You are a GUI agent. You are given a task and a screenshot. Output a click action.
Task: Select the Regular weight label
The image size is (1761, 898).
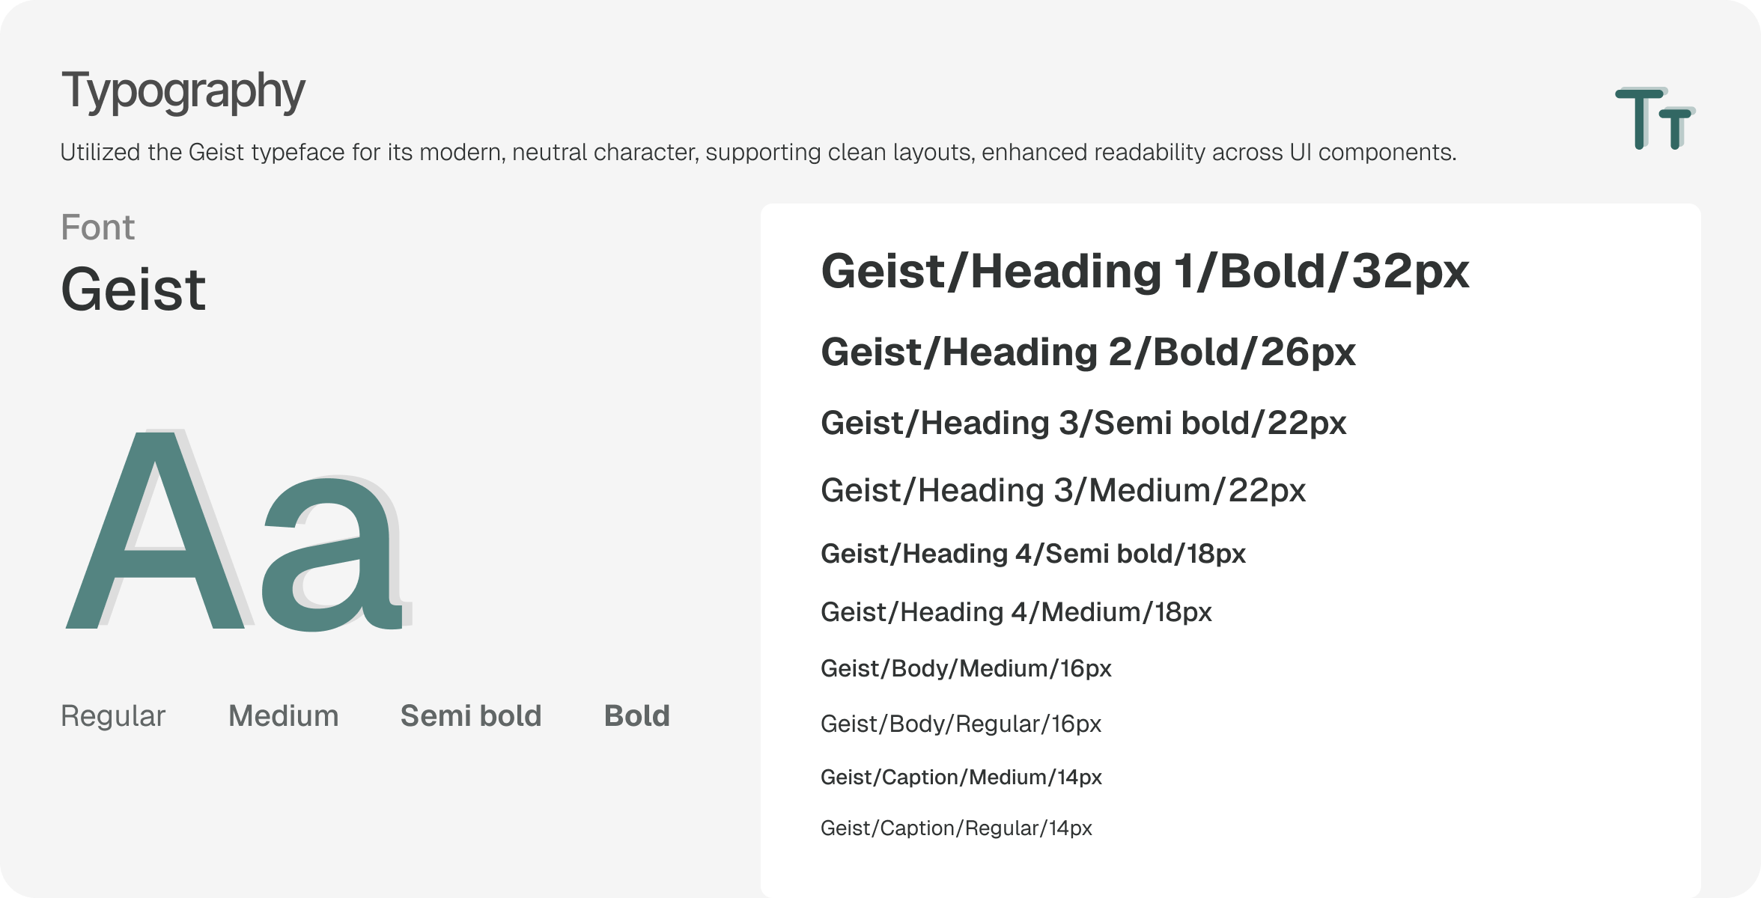[113, 716]
